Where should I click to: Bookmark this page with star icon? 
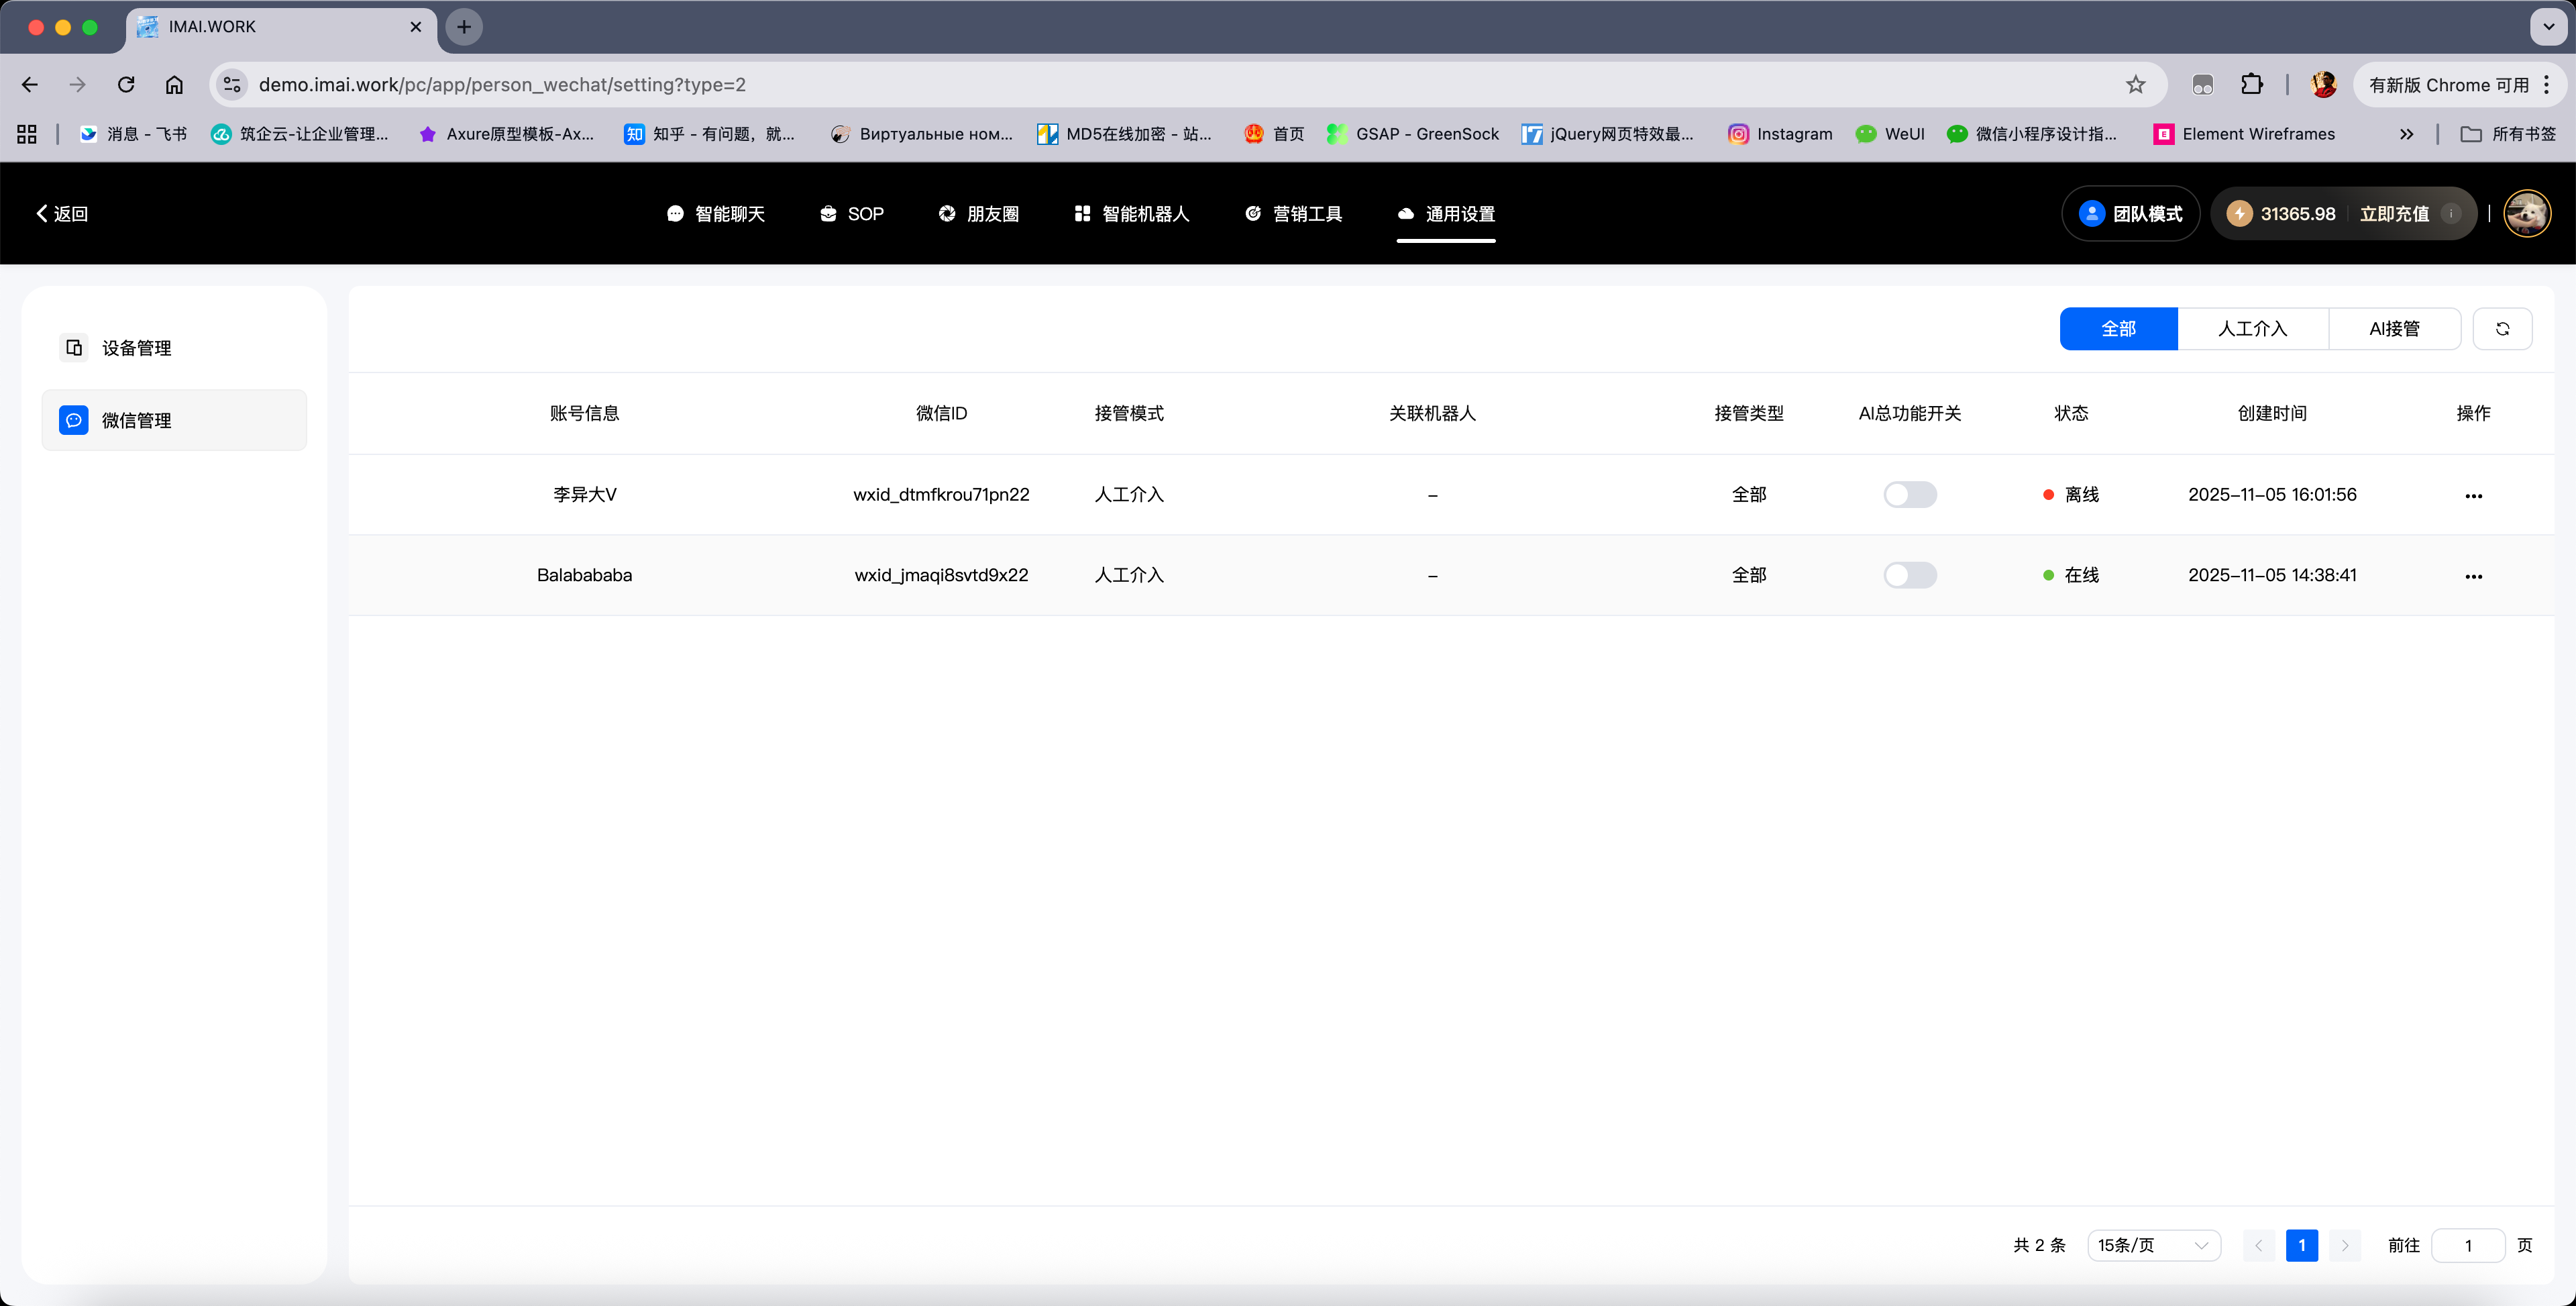(2135, 85)
